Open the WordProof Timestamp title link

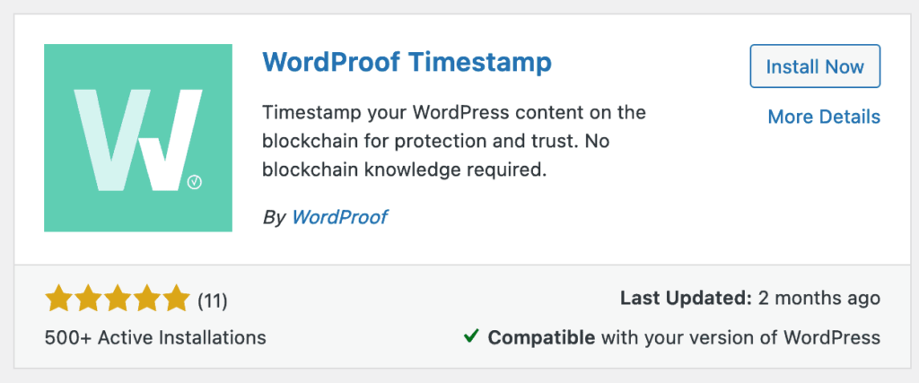[407, 64]
